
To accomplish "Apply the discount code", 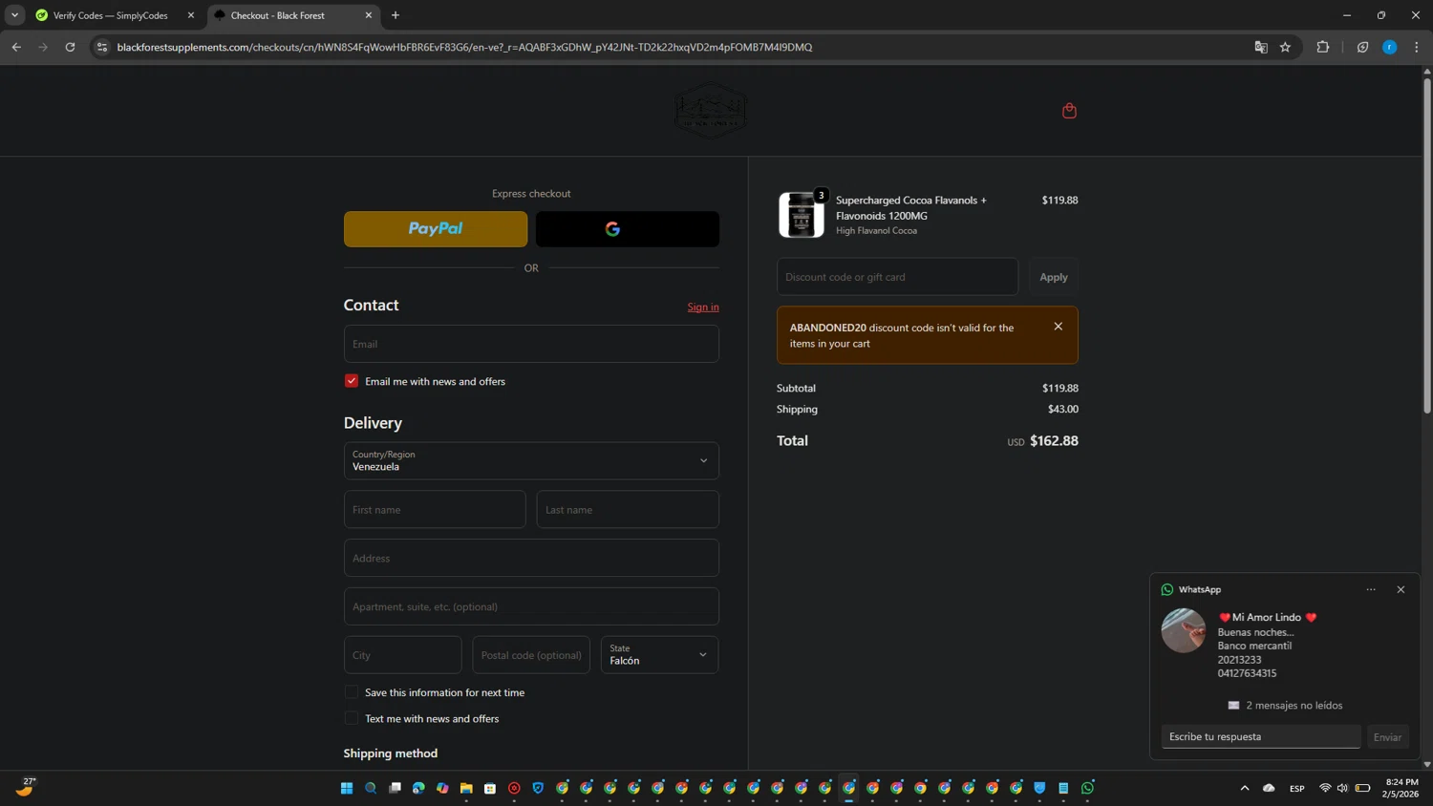I will [x=1054, y=277].
